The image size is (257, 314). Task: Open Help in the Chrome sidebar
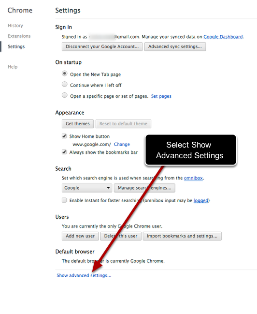(x=13, y=67)
